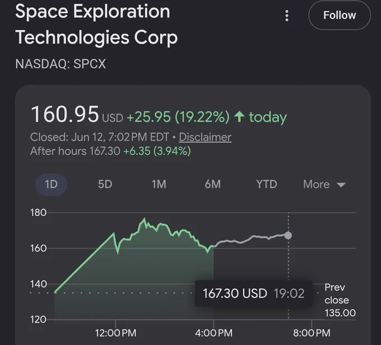This screenshot has height=345, width=381.
Task: Click the 4:00 PM axis label
Action: (213, 333)
